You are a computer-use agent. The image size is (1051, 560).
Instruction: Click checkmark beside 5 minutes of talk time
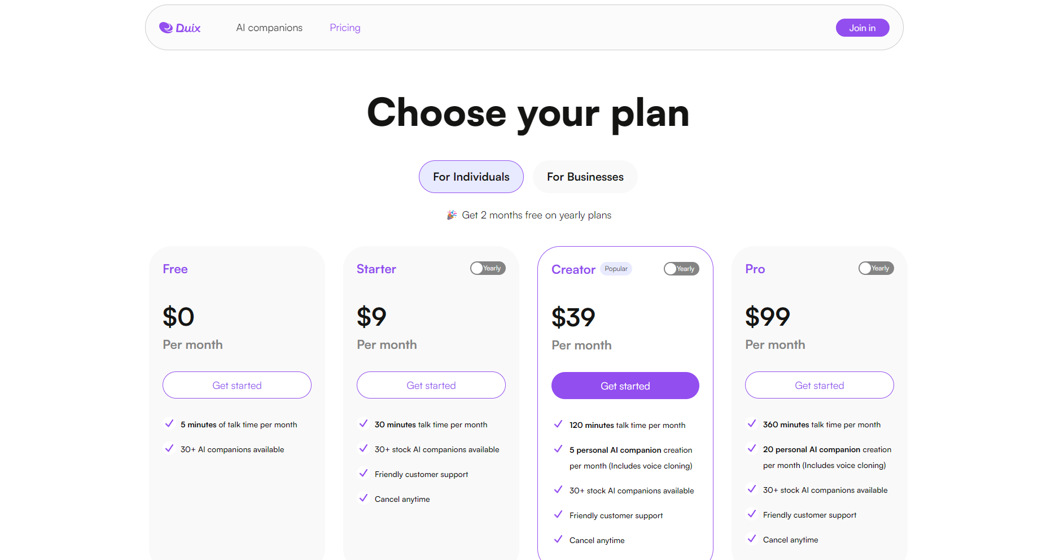pos(169,423)
